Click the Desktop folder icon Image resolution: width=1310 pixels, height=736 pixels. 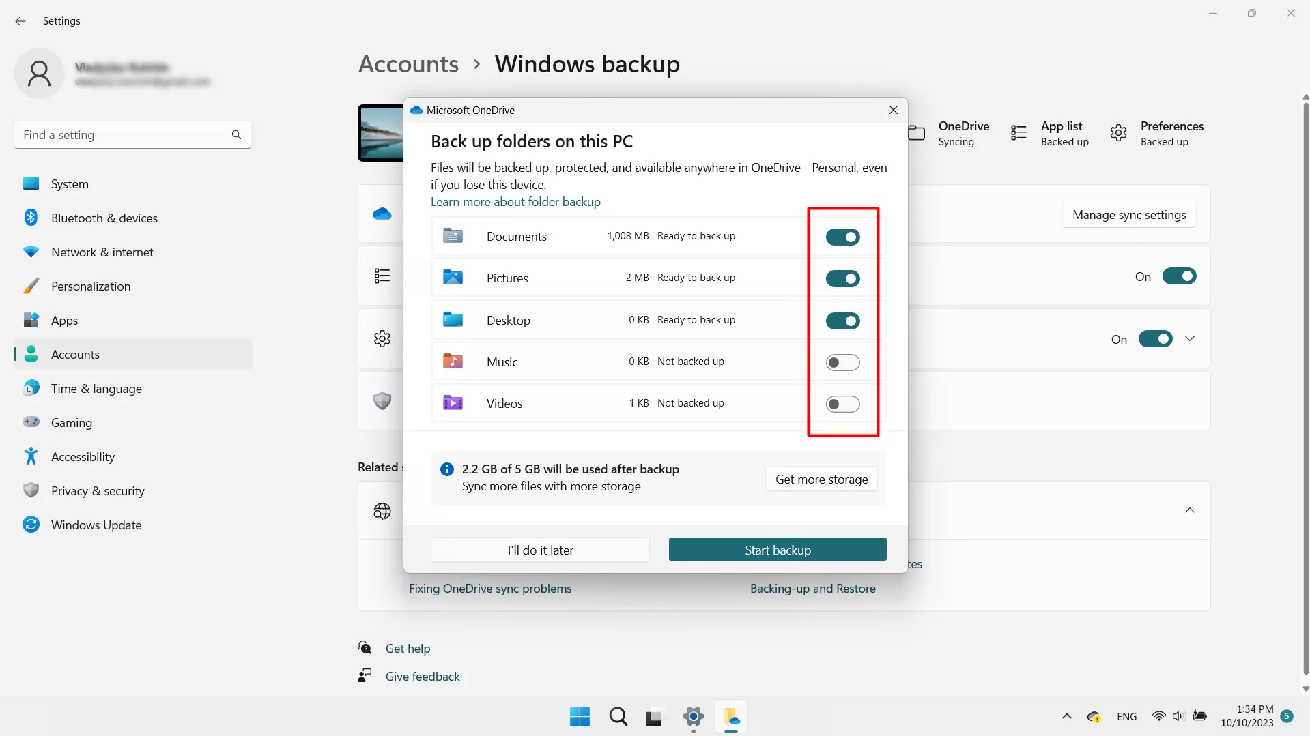pyautogui.click(x=453, y=320)
